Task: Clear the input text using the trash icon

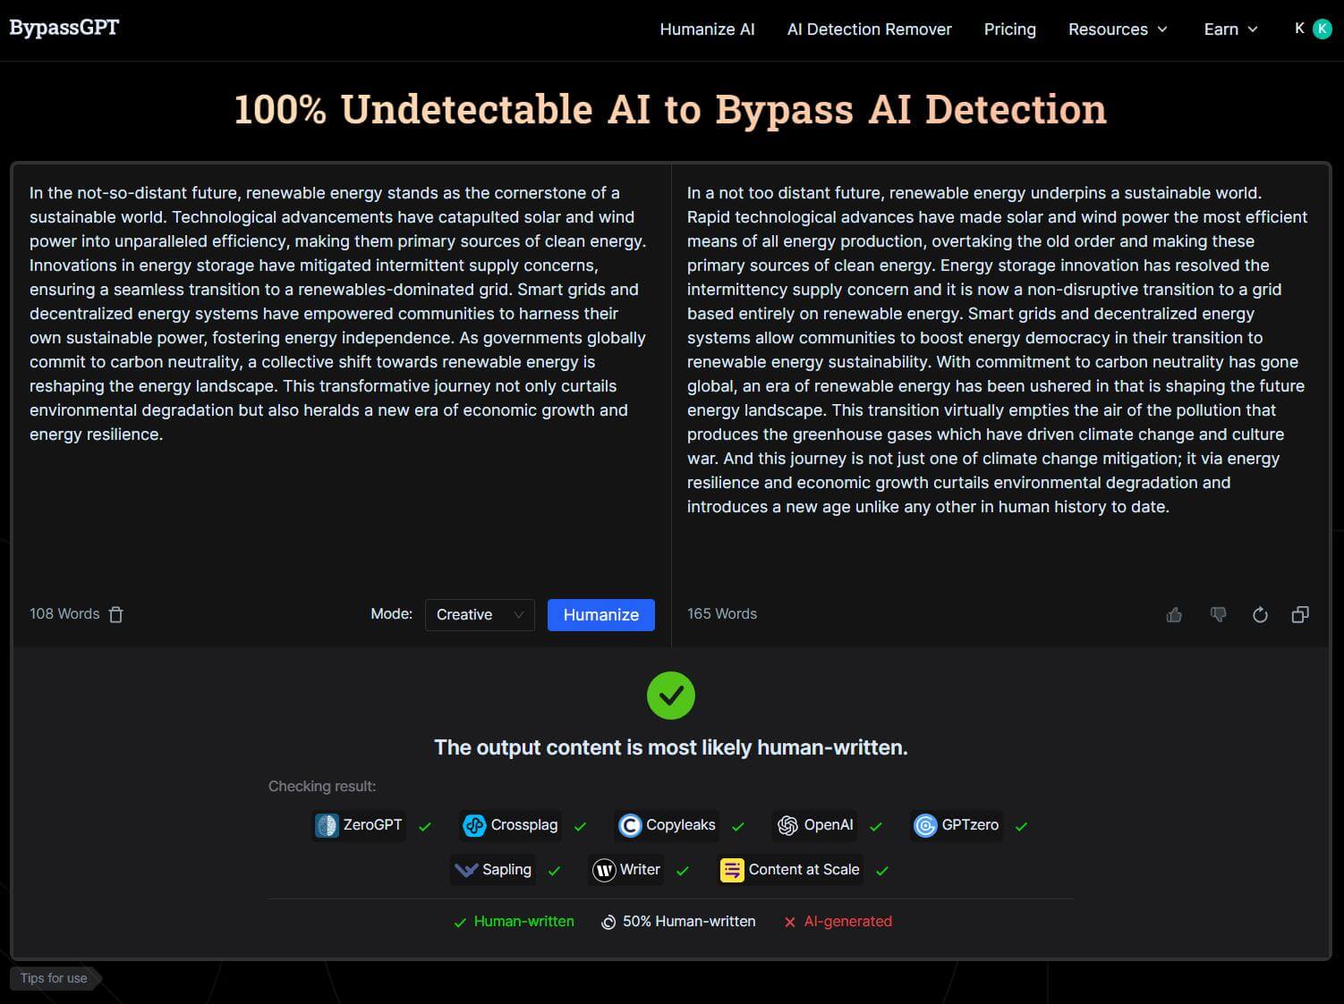Action: coord(115,614)
